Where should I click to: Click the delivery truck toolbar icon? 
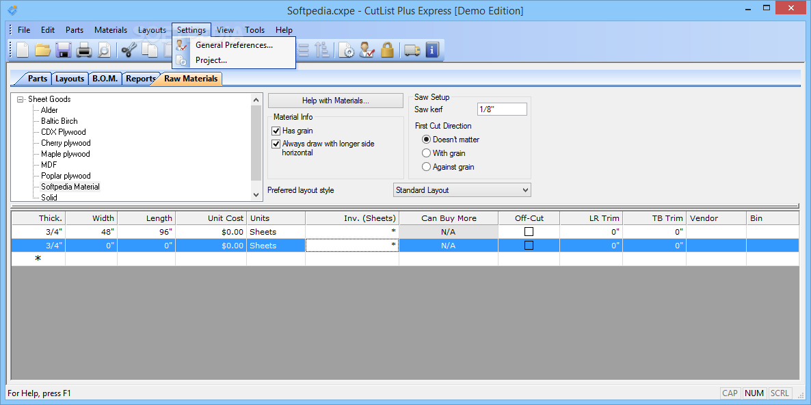tap(412, 50)
